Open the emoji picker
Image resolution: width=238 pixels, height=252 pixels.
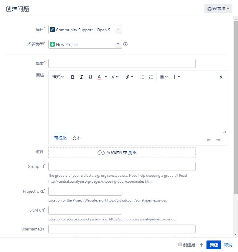pyautogui.click(x=163, y=77)
